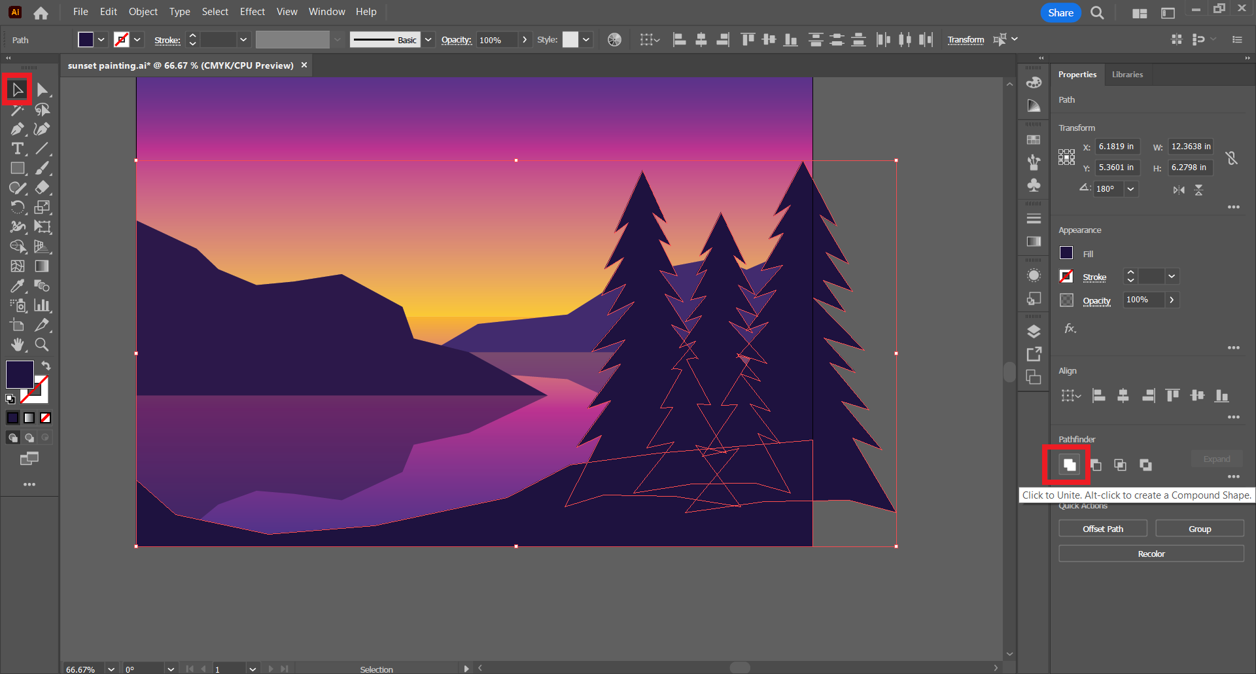This screenshot has height=674, width=1256.
Task: Select the Artboard tool
Action: click(18, 325)
